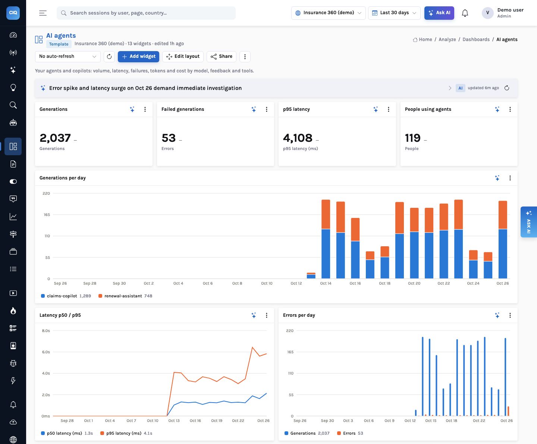Click the AI sparkle icon on Failed generations widget
The image size is (537, 444).
tap(254, 109)
